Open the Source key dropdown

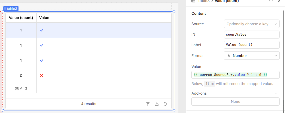pyautogui.click(x=252, y=24)
